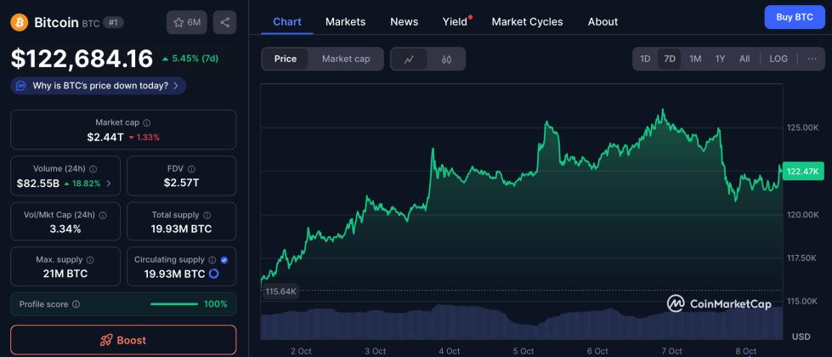The width and height of the screenshot is (832, 357).
Task: Click the Market cap info icon
Action: click(x=147, y=123)
